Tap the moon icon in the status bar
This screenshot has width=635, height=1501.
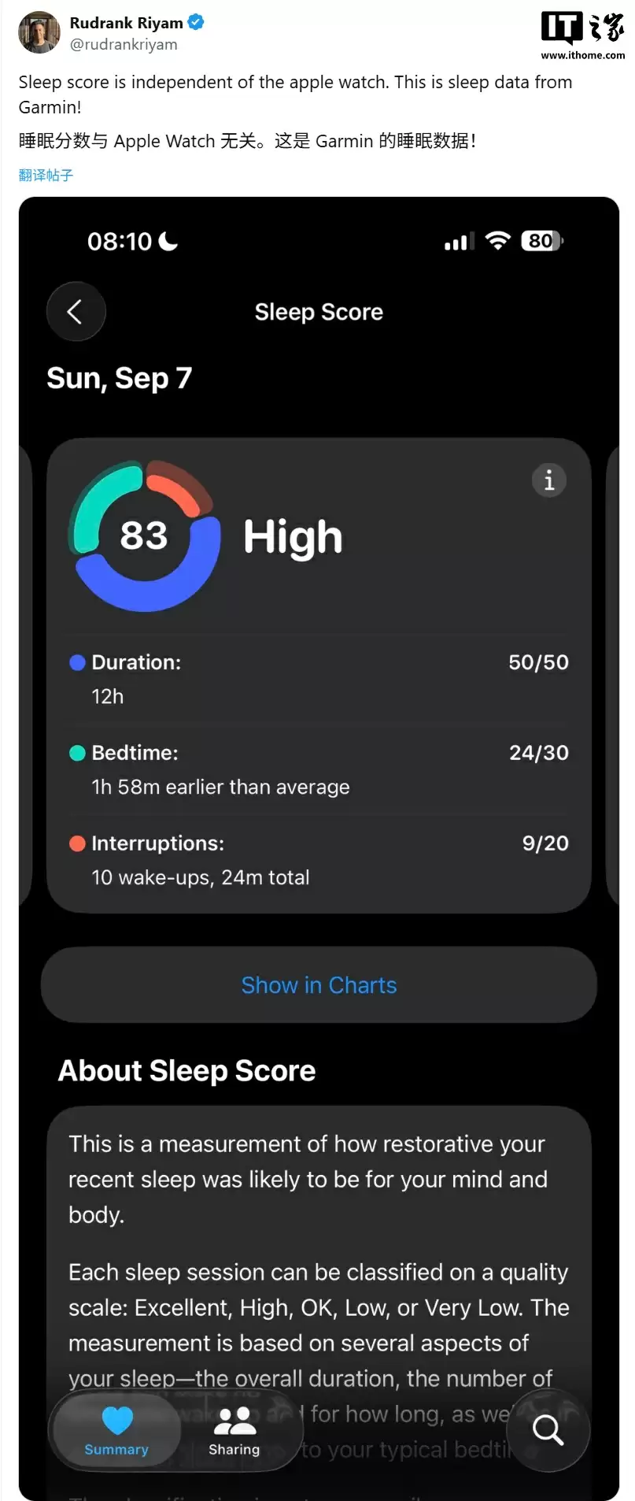click(169, 241)
